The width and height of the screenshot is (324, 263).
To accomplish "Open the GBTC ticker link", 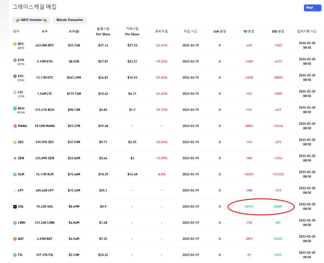I will click(21, 48).
